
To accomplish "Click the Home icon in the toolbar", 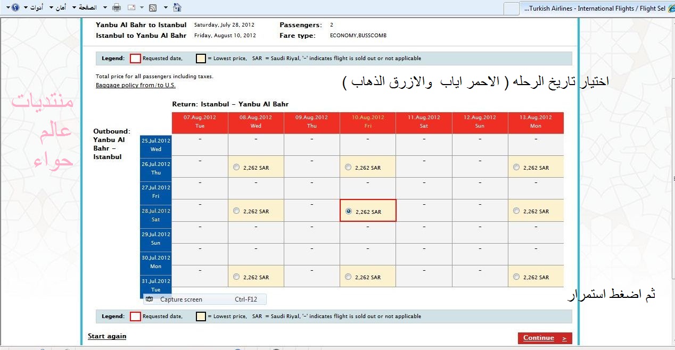I will pos(177,7).
